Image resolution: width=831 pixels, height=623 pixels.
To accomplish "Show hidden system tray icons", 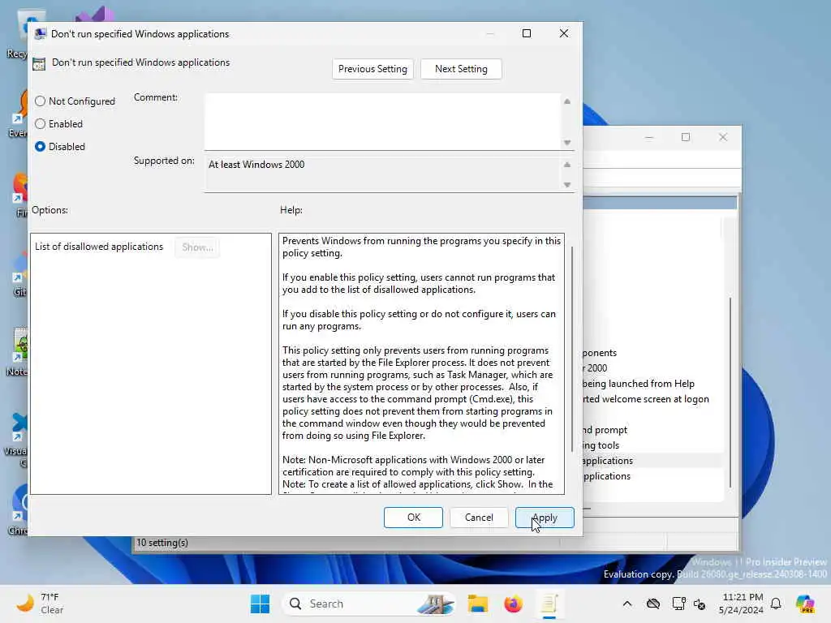I will [627, 604].
